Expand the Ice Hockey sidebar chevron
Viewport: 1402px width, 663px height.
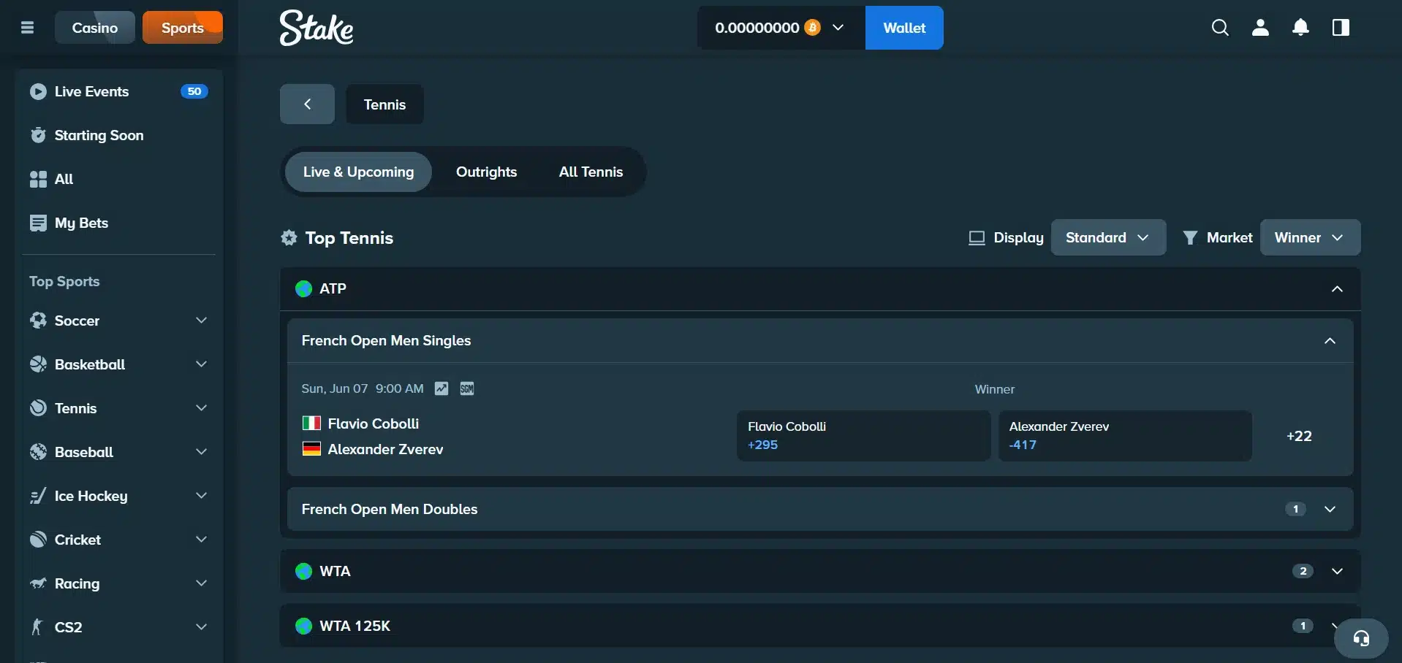(x=201, y=496)
